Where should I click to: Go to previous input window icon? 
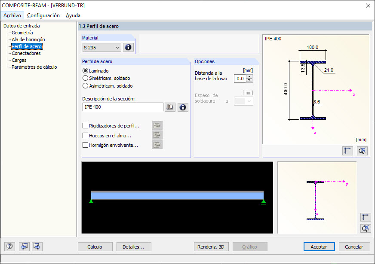click(x=24, y=246)
